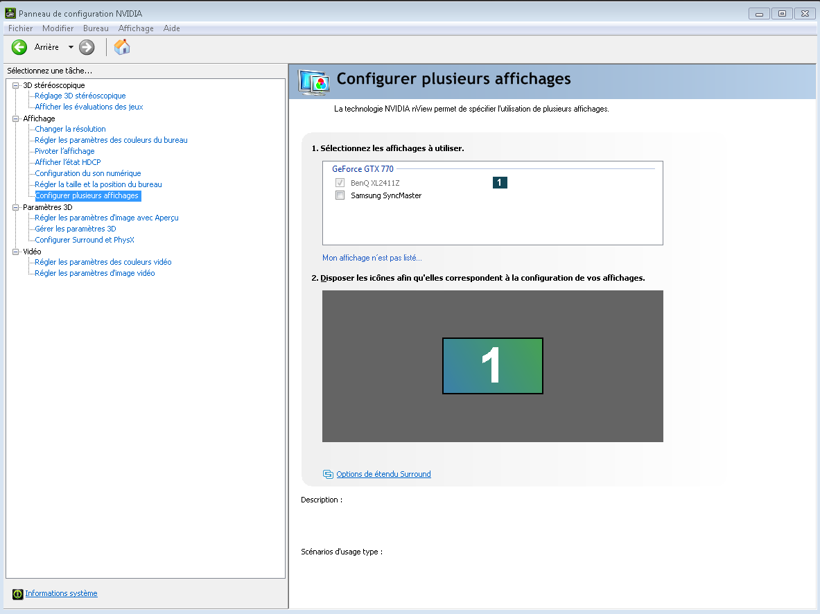The image size is (820, 614).
Task: Click the green Back arrow icon
Action: 19,47
